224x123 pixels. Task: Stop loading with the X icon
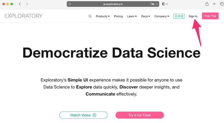(157, 4)
